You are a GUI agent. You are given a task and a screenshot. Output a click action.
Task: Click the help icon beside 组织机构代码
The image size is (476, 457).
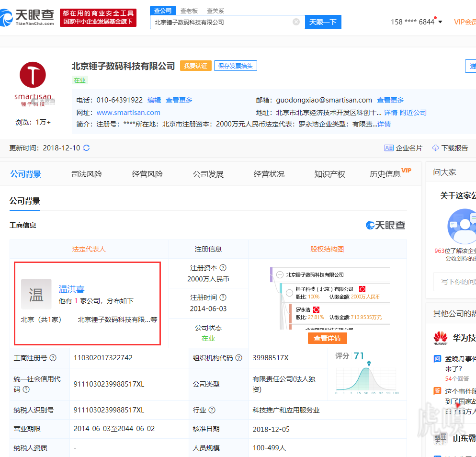tap(239, 358)
